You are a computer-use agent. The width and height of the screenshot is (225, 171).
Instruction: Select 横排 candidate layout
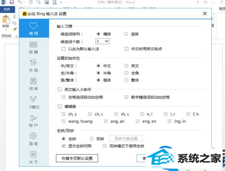click(98, 34)
